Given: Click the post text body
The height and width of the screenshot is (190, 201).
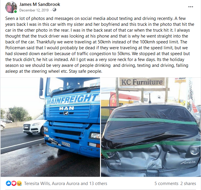Looking at the screenshot, I should (x=100, y=45).
